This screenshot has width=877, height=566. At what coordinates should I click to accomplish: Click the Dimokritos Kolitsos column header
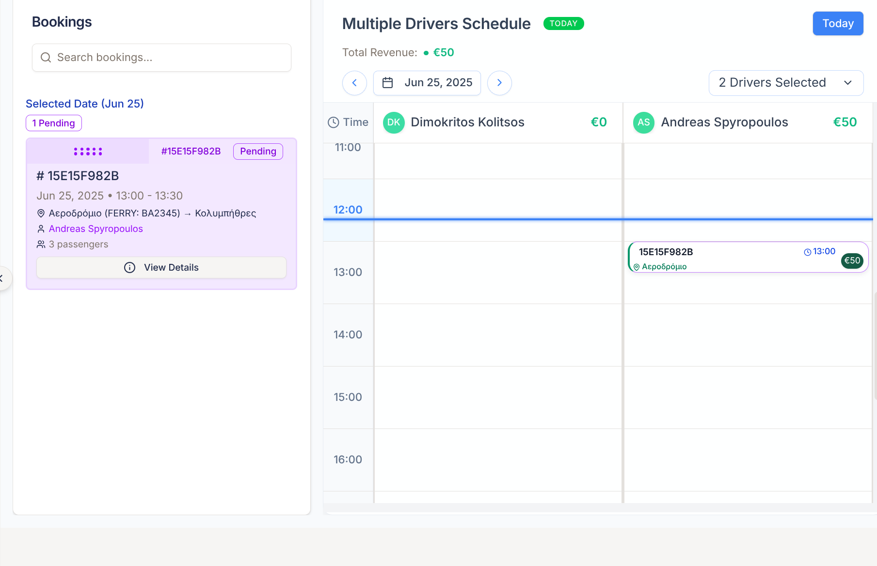click(x=467, y=122)
